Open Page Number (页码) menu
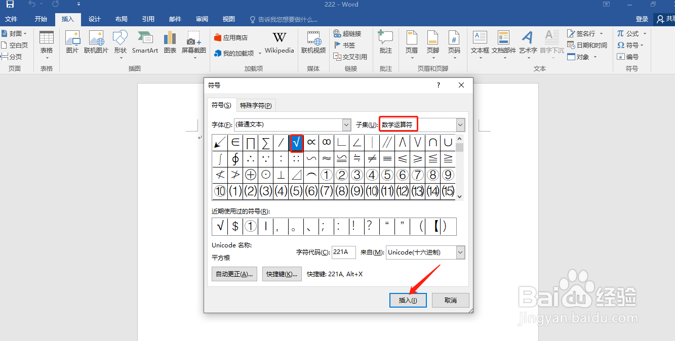The height and width of the screenshot is (341, 675). [x=454, y=45]
